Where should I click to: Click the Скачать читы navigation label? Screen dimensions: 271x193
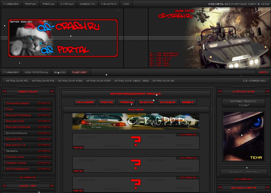click(15, 157)
